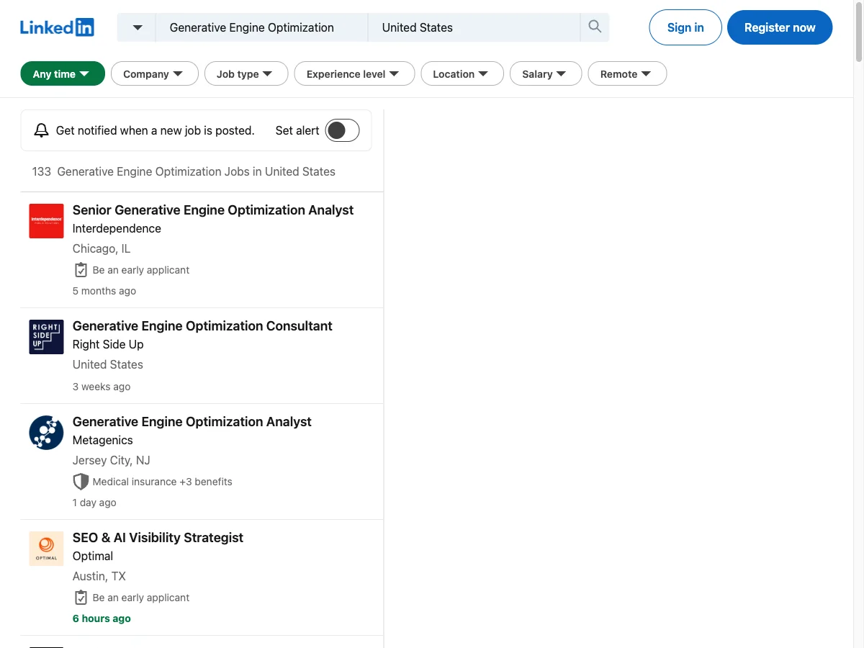Click the Right Side Up company logo
Screen dimensions: 864x648
(x=46, y=337)
